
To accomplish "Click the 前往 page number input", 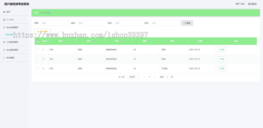I will tap(167, 77).
